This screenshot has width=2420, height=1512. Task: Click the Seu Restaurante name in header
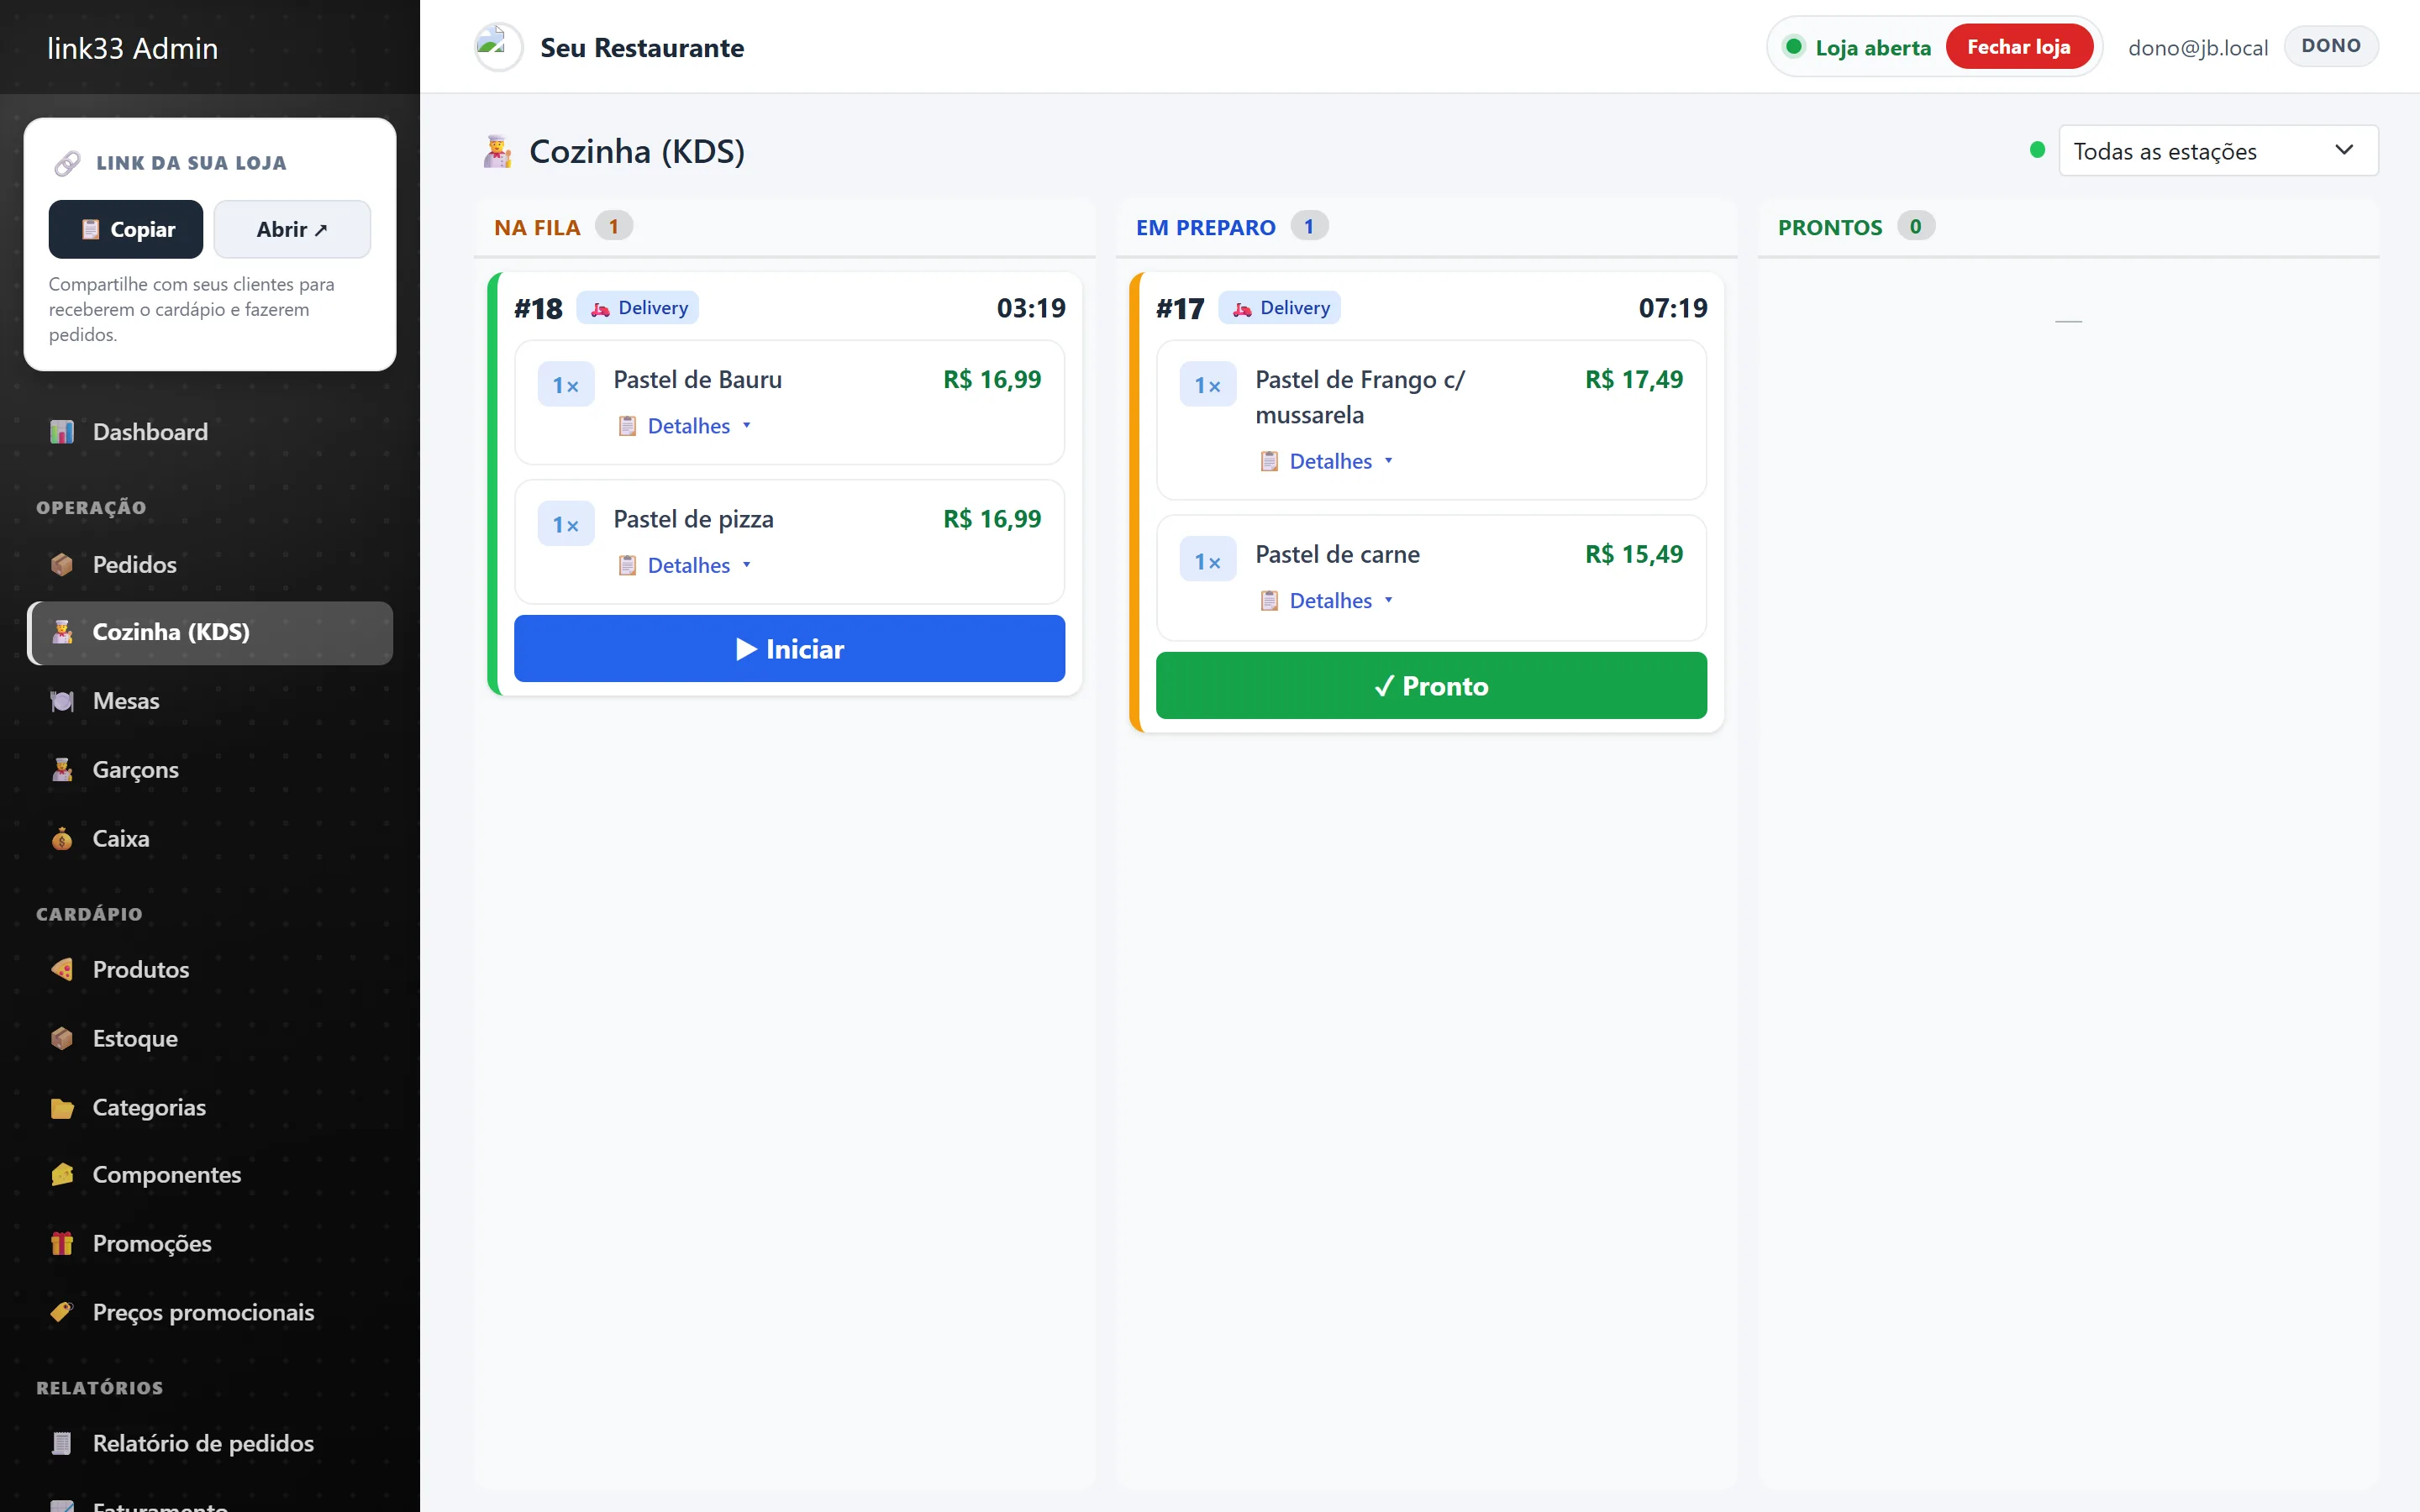[642, 48]
